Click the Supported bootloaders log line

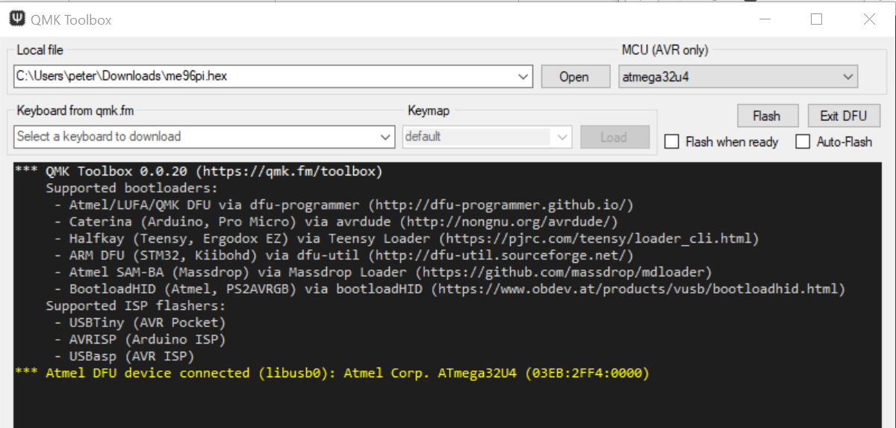tap(132, 188)
